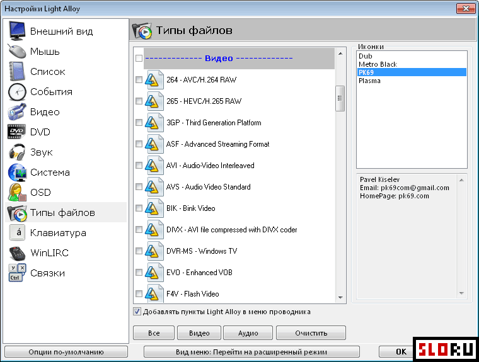The height and width of the screenshot is (362, 479).
Task: Click the file list scrollbar thumb
Action: [340, 98]
